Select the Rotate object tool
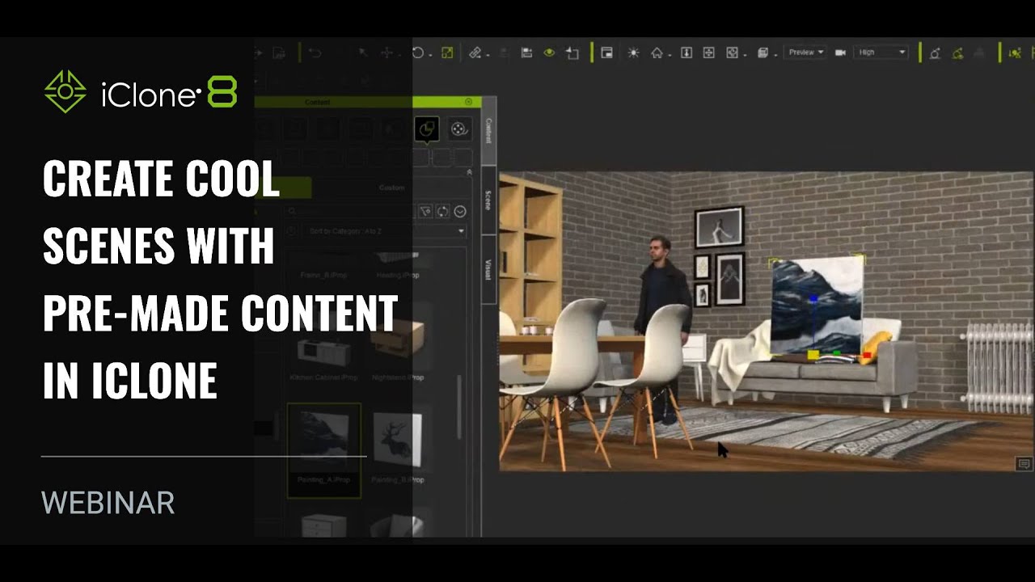This screenshot has height=582, width=1035. (x=418, y=53)
